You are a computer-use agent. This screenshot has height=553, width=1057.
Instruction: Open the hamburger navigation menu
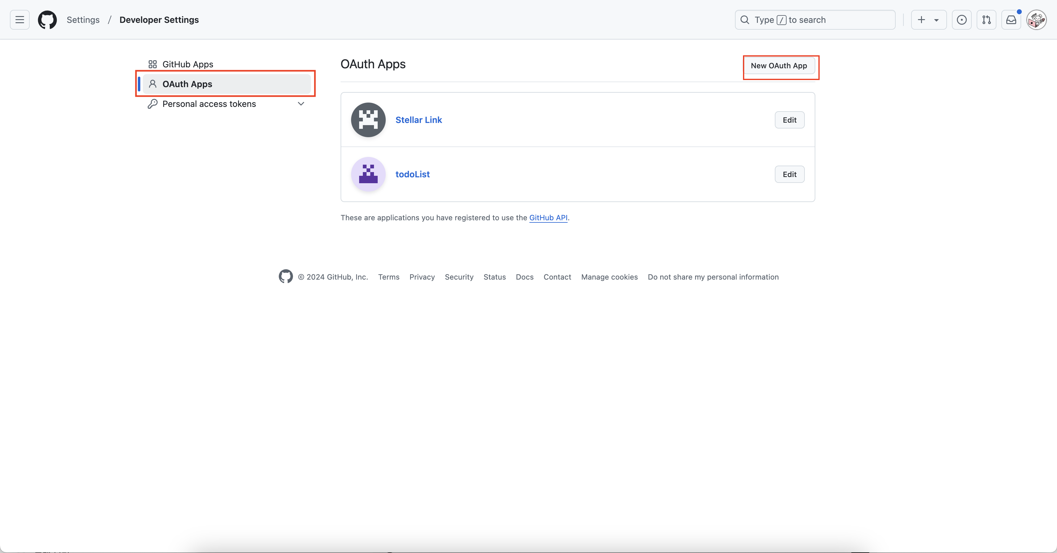pos(20,20)
